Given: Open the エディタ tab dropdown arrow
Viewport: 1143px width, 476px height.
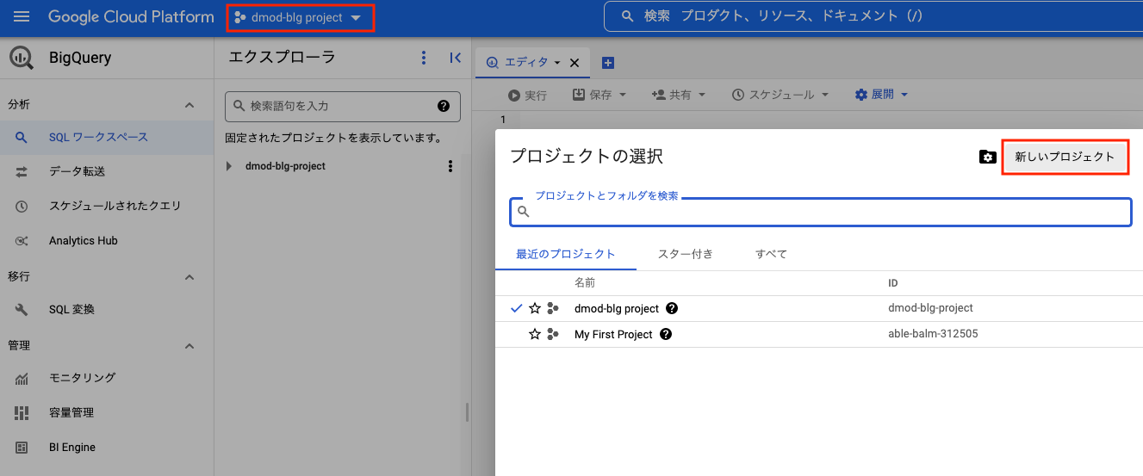Looking at the screenshot, I should 557,63.
